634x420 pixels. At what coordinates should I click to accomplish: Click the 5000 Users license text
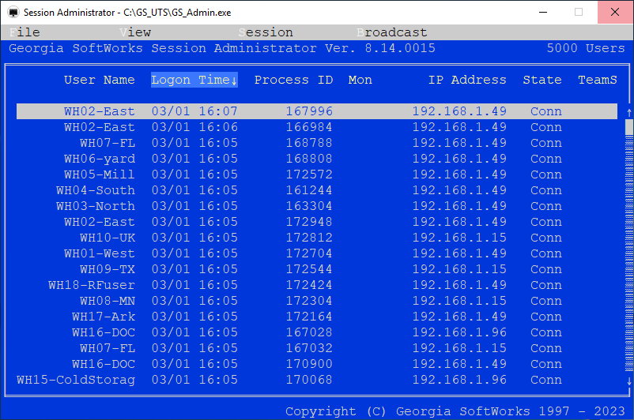[586, 48]
